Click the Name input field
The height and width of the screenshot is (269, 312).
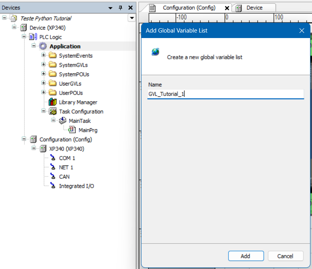coord(225,94)
